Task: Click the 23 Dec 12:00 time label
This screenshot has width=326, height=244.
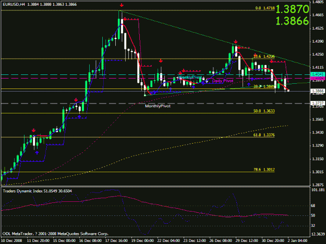Action: coord(195,241)
